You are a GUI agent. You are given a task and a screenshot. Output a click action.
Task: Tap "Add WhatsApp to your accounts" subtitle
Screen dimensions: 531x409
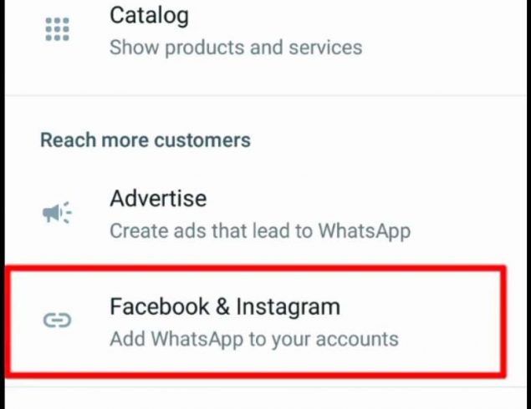pos(254,339)
